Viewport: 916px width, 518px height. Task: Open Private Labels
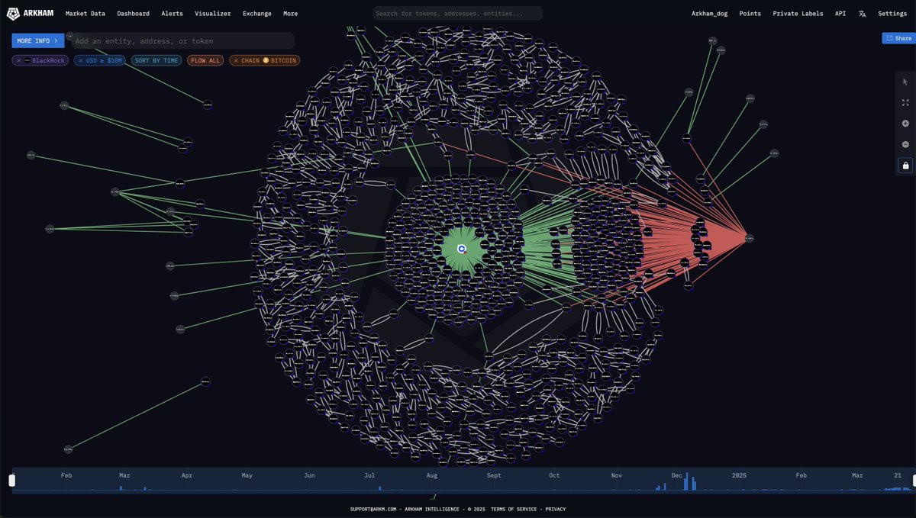[x=798, y=14]
